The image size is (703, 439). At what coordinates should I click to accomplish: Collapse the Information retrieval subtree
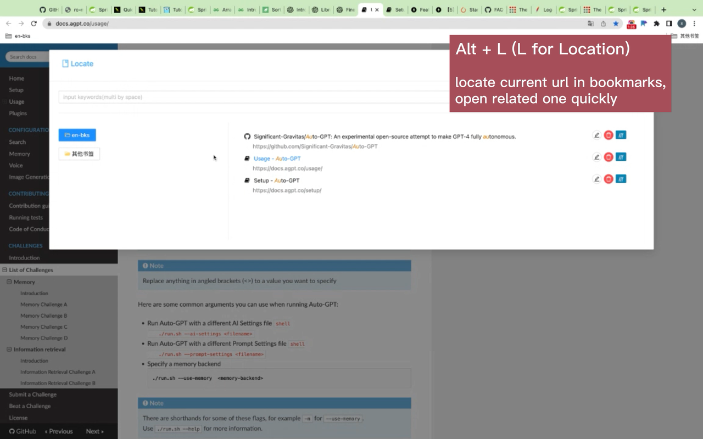[x=9, y=350]
